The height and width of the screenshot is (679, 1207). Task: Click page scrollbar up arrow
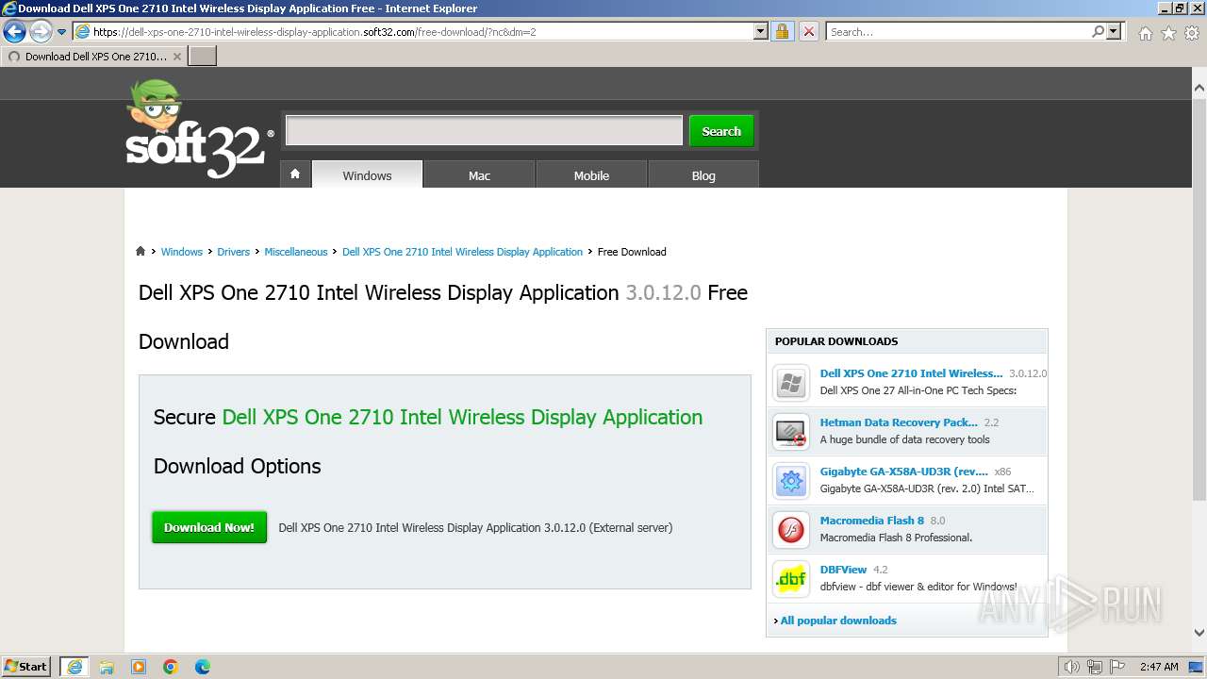click(1199, 89)
